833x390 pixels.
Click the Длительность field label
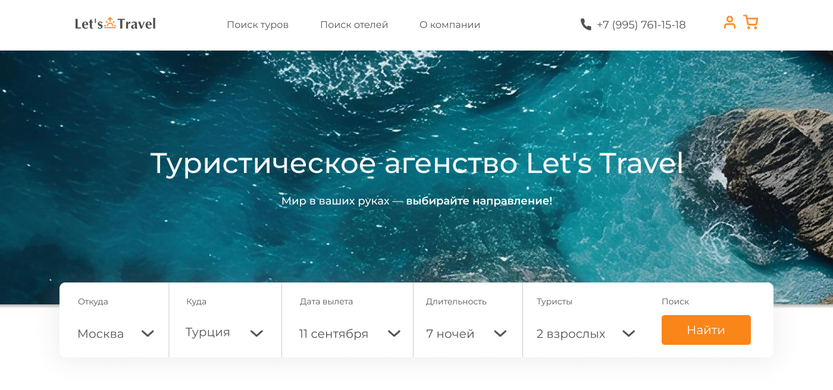click(456, 301)
